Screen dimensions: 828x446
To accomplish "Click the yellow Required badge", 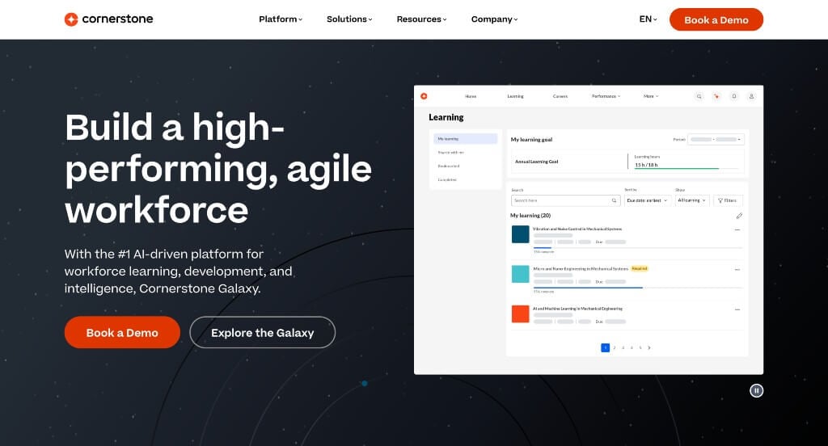I will tap(640, 269).
